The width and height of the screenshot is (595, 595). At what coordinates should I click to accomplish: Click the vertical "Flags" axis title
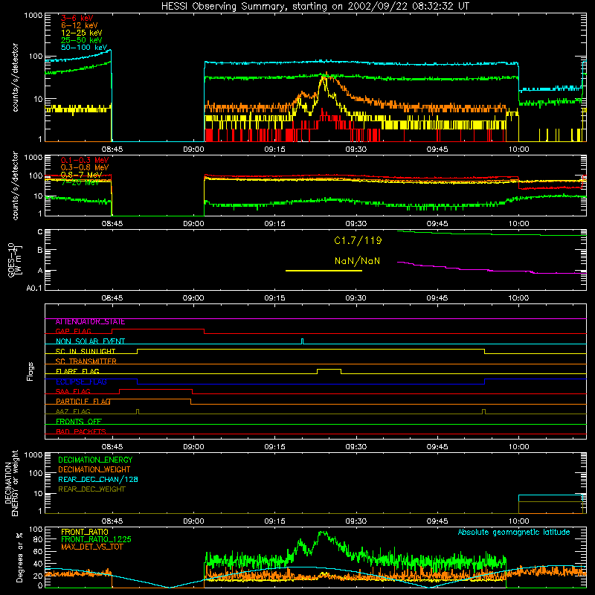(x=30, y=371)
